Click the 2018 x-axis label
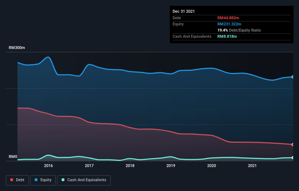This screenshot has height=191, width=299. coord(130,166)
